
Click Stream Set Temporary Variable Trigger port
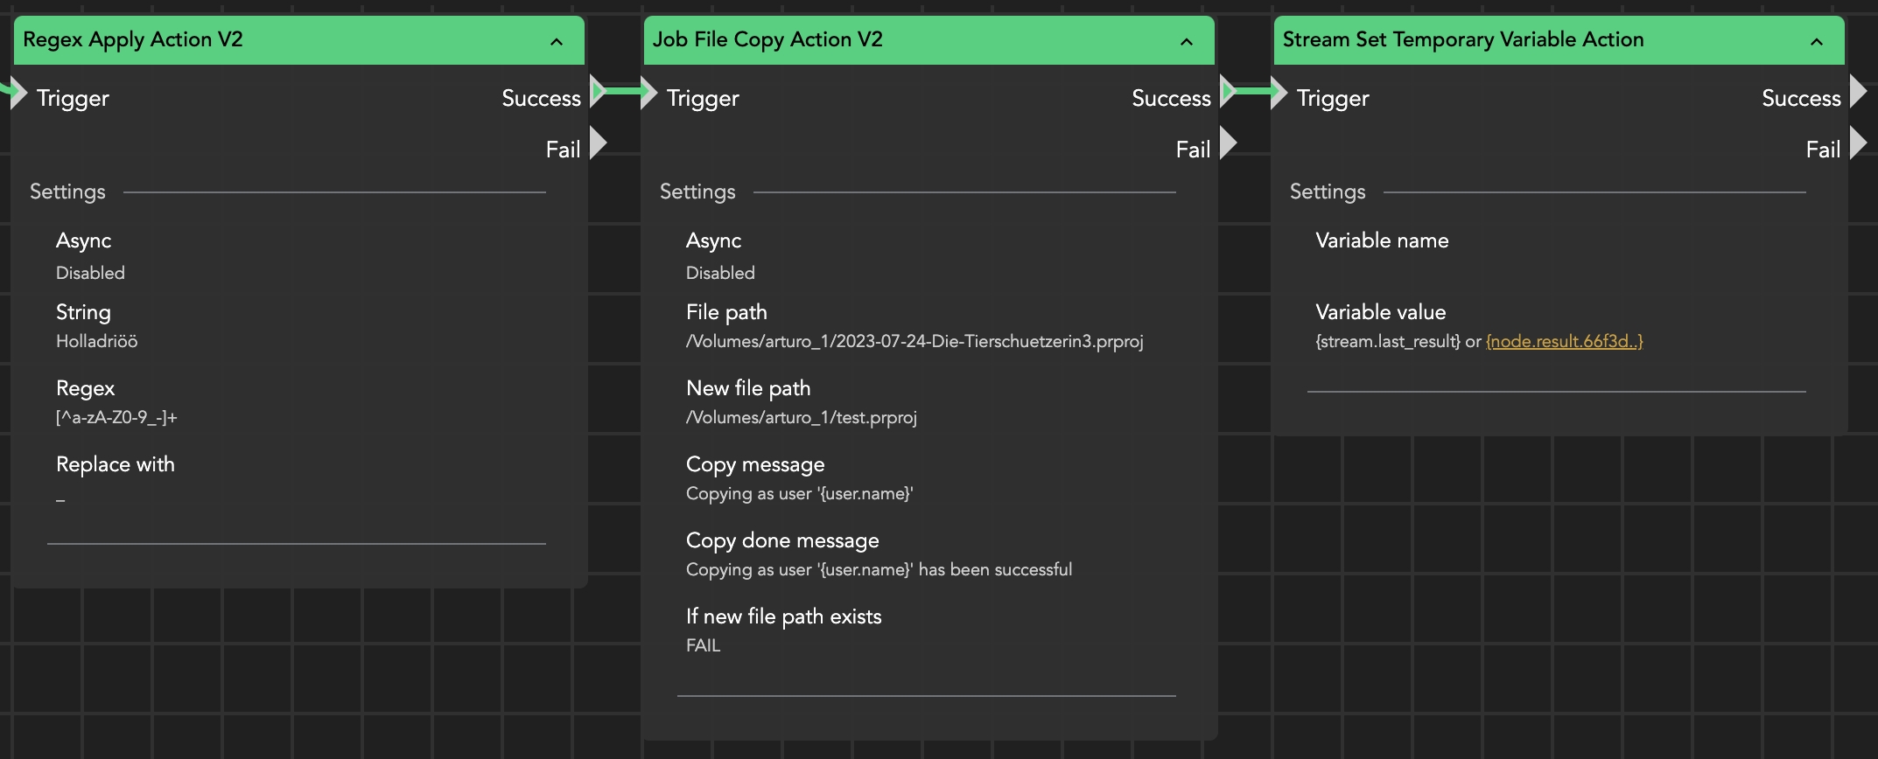(1279, 93)
